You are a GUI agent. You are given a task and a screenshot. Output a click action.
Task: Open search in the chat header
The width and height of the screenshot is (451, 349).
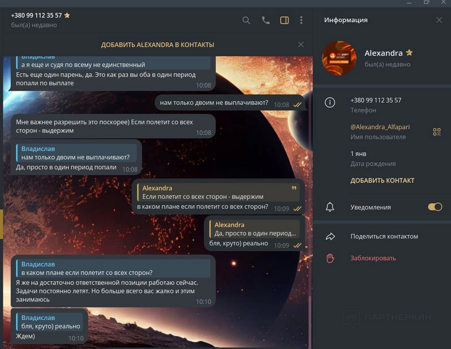[x=246, y=20]
